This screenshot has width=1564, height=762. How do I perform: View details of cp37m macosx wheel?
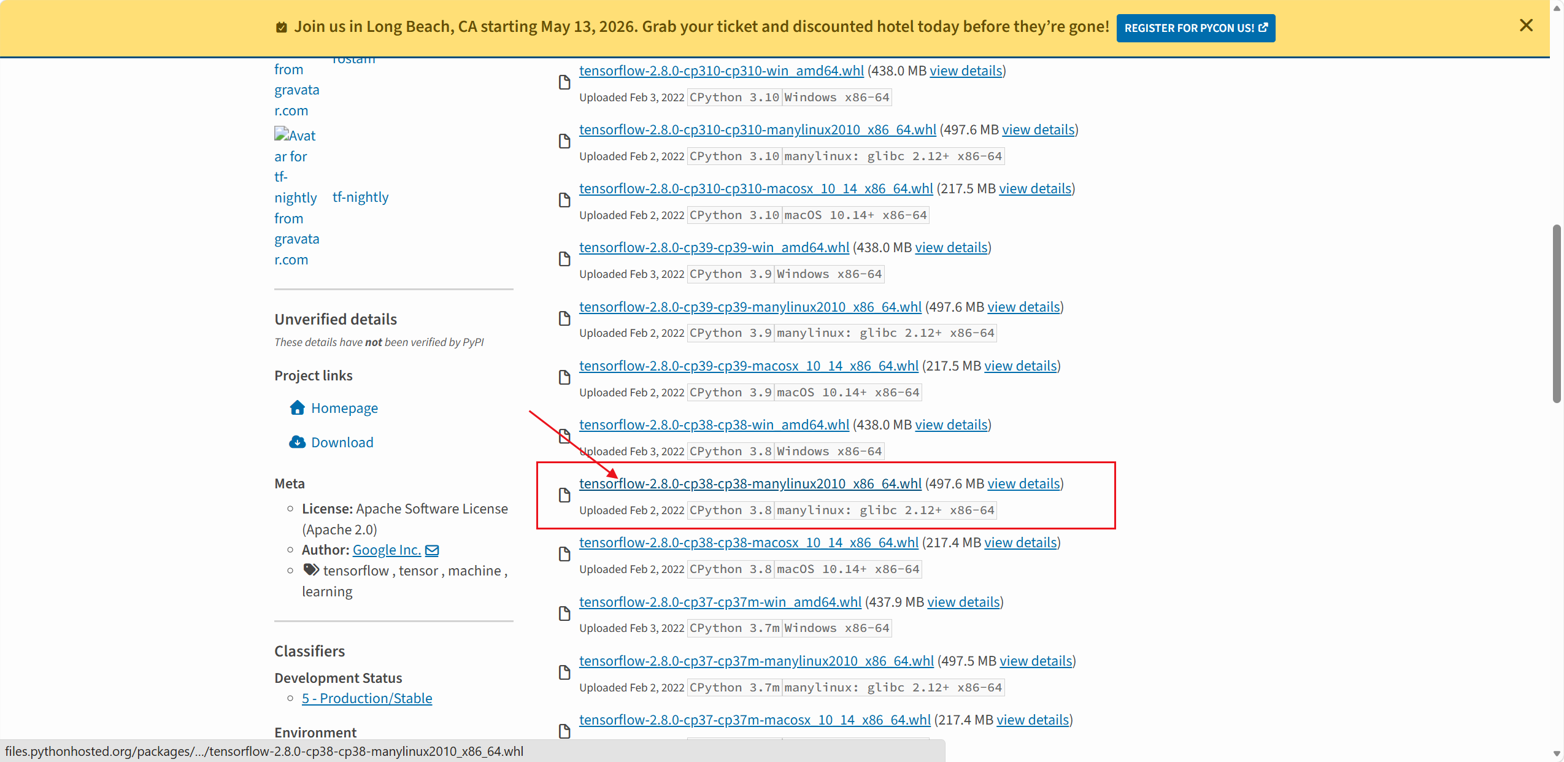[1033, 720]
